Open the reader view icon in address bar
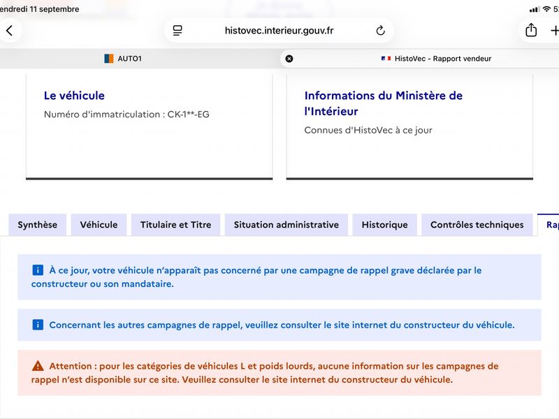559x419 pixels. pos(177,31)
